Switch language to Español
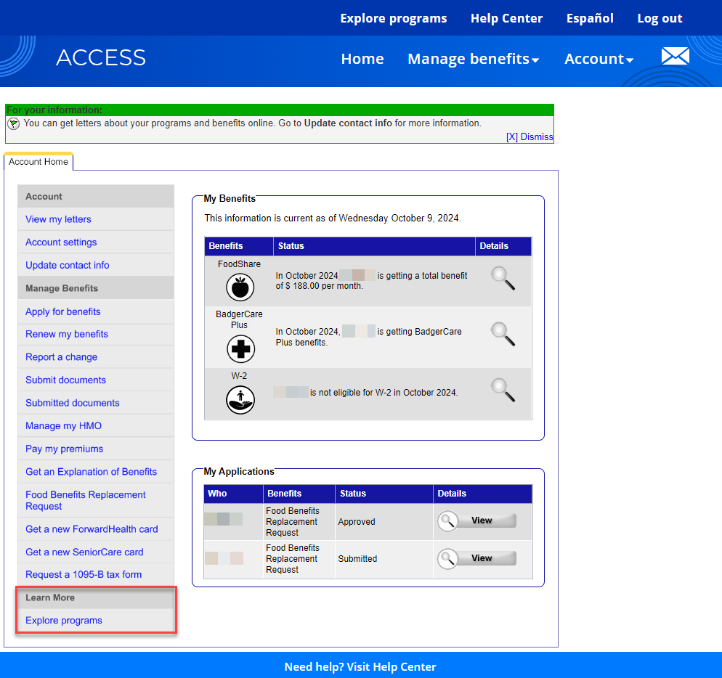The width and height of the screenshot is (722, 678). click(590, 18)
